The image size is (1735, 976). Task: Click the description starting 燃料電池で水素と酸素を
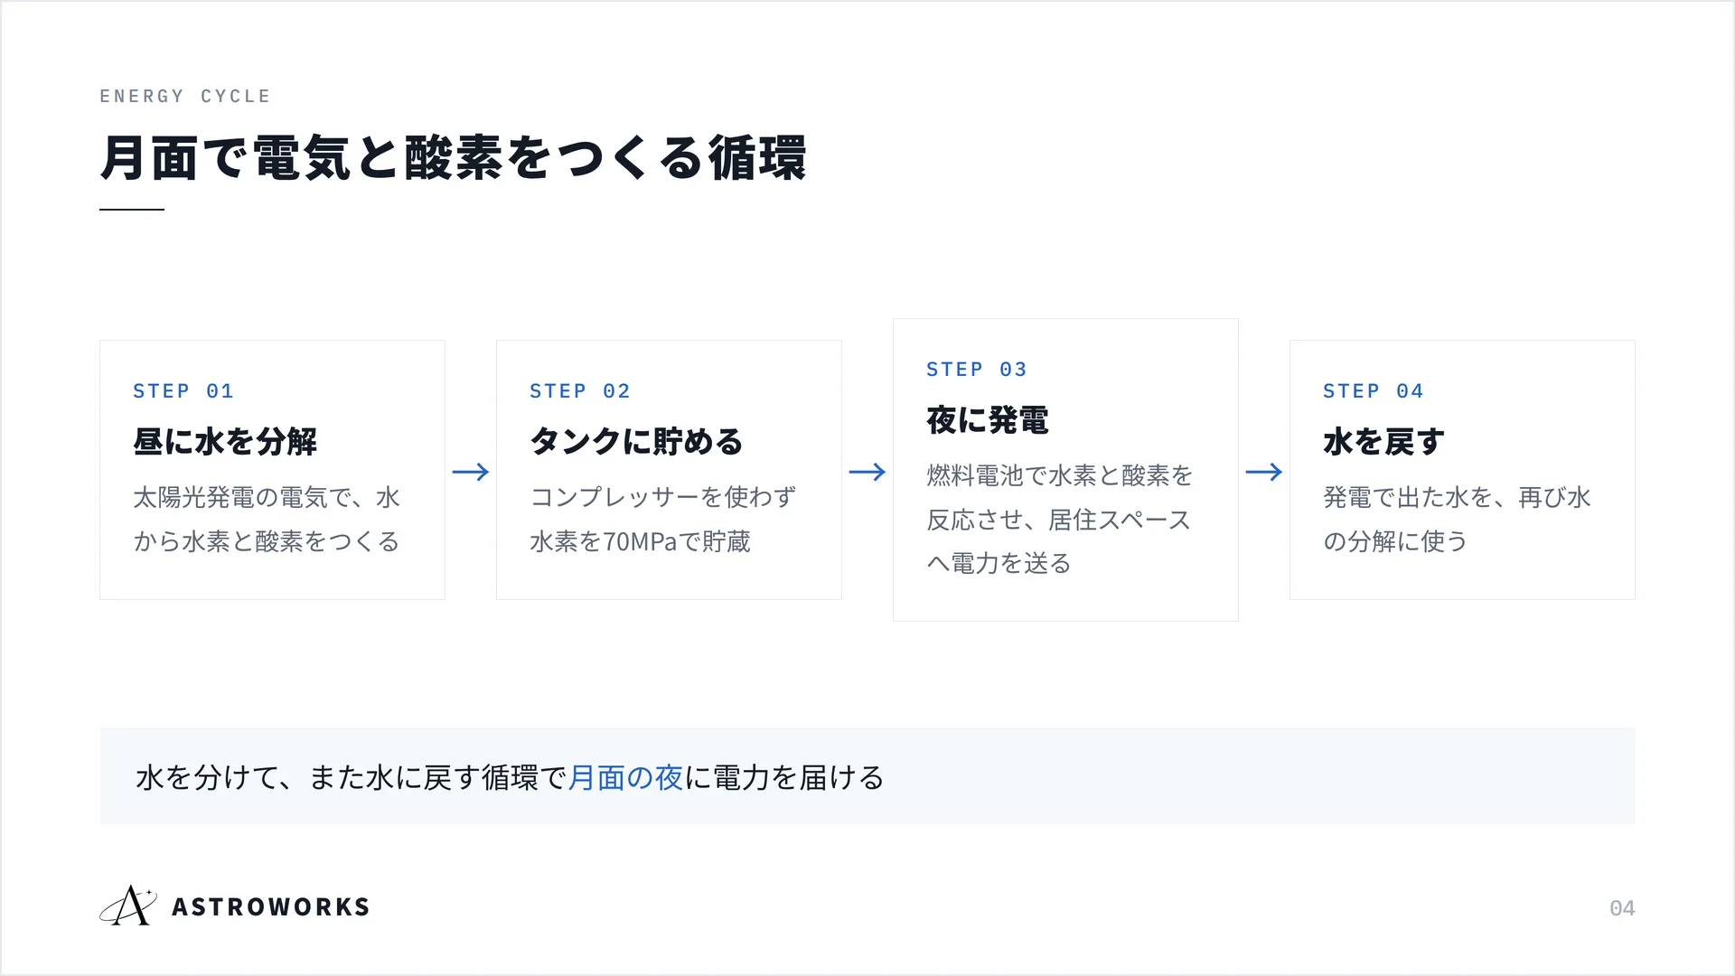(1060, 520)
